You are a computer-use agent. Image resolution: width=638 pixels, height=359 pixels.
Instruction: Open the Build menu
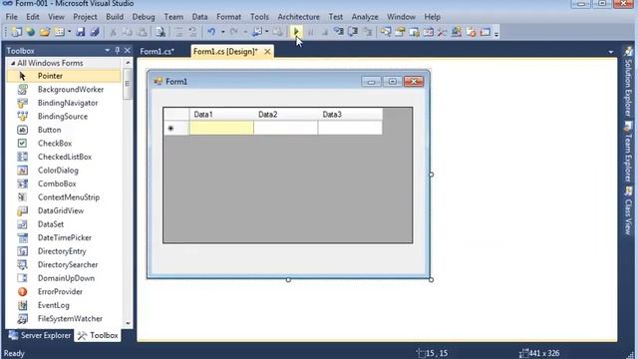point(115,17)
